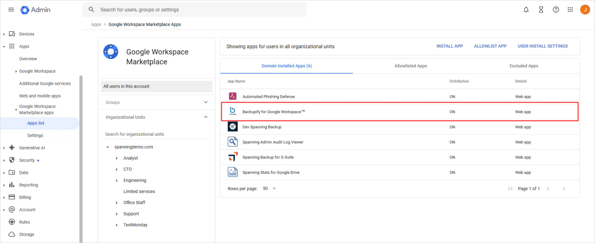
Task: Click the Apps breadcrumb link
Action: point(96,24)
